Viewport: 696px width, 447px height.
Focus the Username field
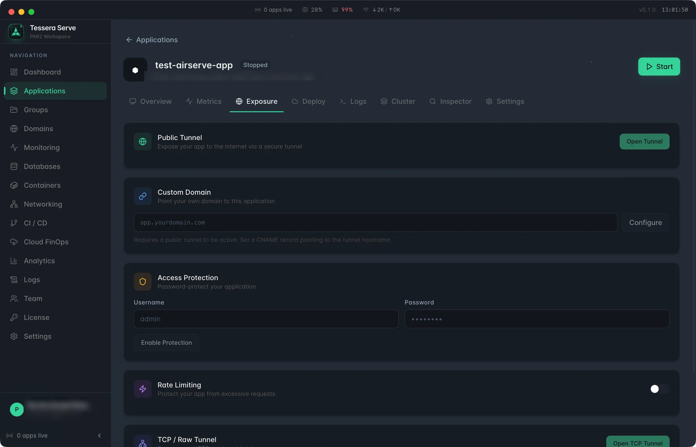(266, 319)
